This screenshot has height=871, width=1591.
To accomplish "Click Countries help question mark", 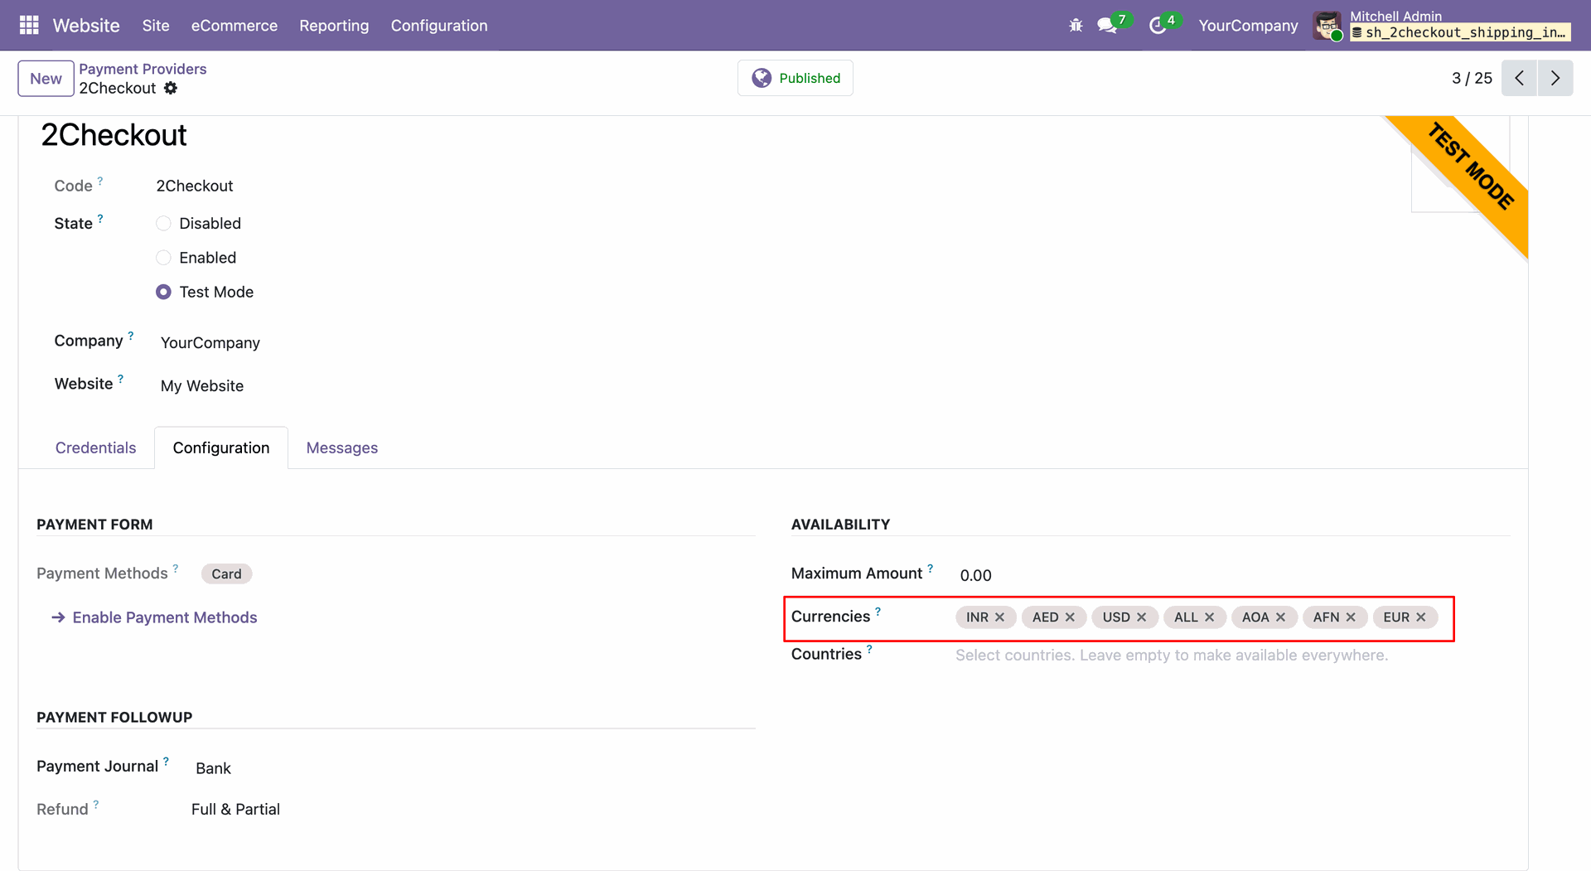I will (869, 649).
